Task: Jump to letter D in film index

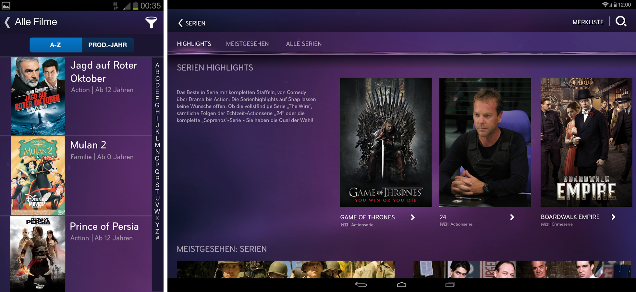Action: point(157,85)
